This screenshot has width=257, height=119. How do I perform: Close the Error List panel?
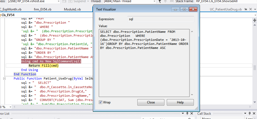click(x=192, y=113)
